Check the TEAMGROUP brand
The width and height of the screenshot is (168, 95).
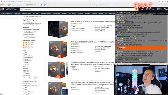click(x=23, y=61)
